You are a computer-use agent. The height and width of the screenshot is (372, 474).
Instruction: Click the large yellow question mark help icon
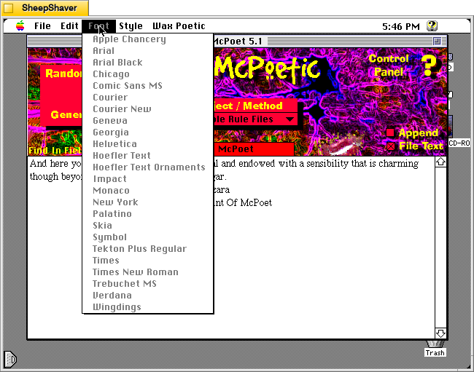coord(430,65)
